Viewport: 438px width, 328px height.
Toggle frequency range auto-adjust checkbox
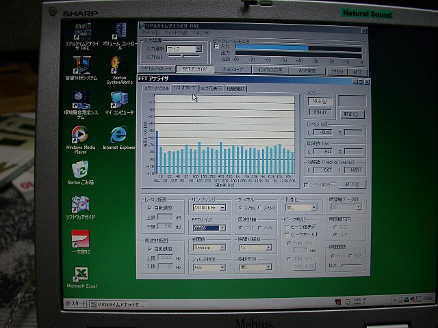tap(150, 249)
